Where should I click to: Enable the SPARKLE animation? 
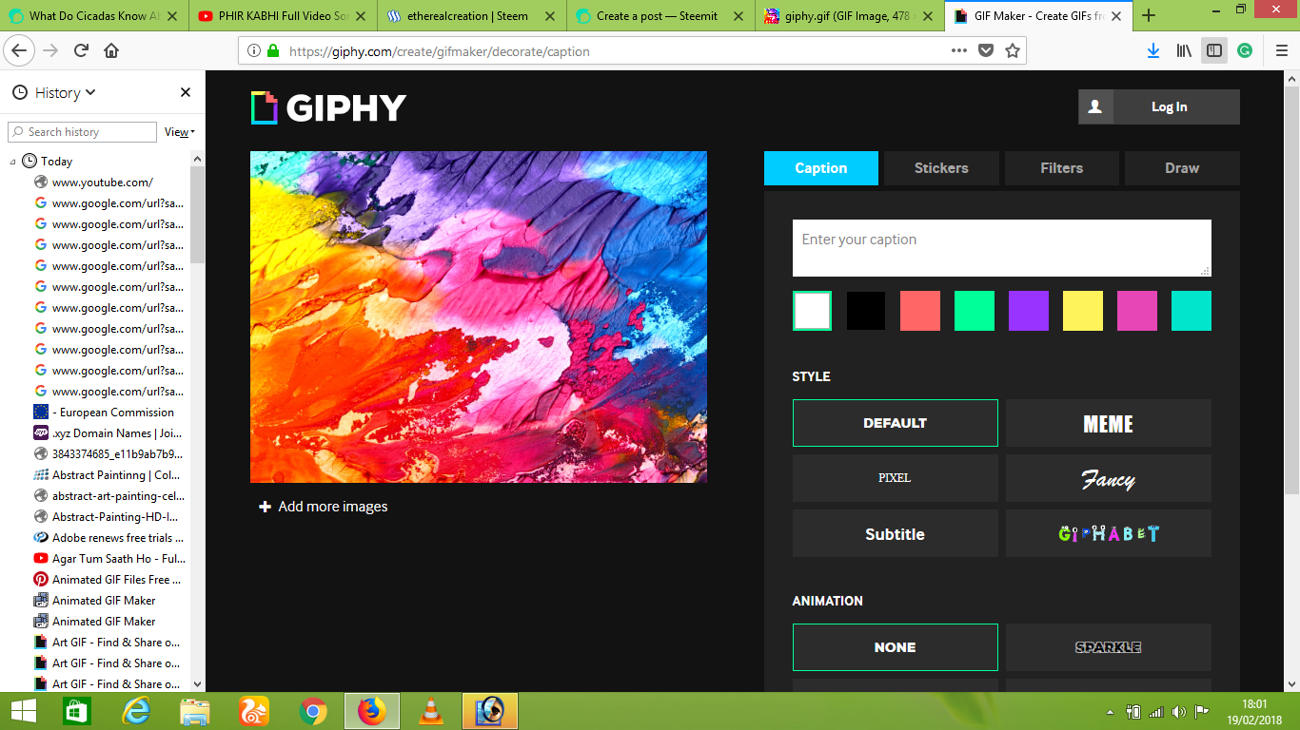(1108, 647)
